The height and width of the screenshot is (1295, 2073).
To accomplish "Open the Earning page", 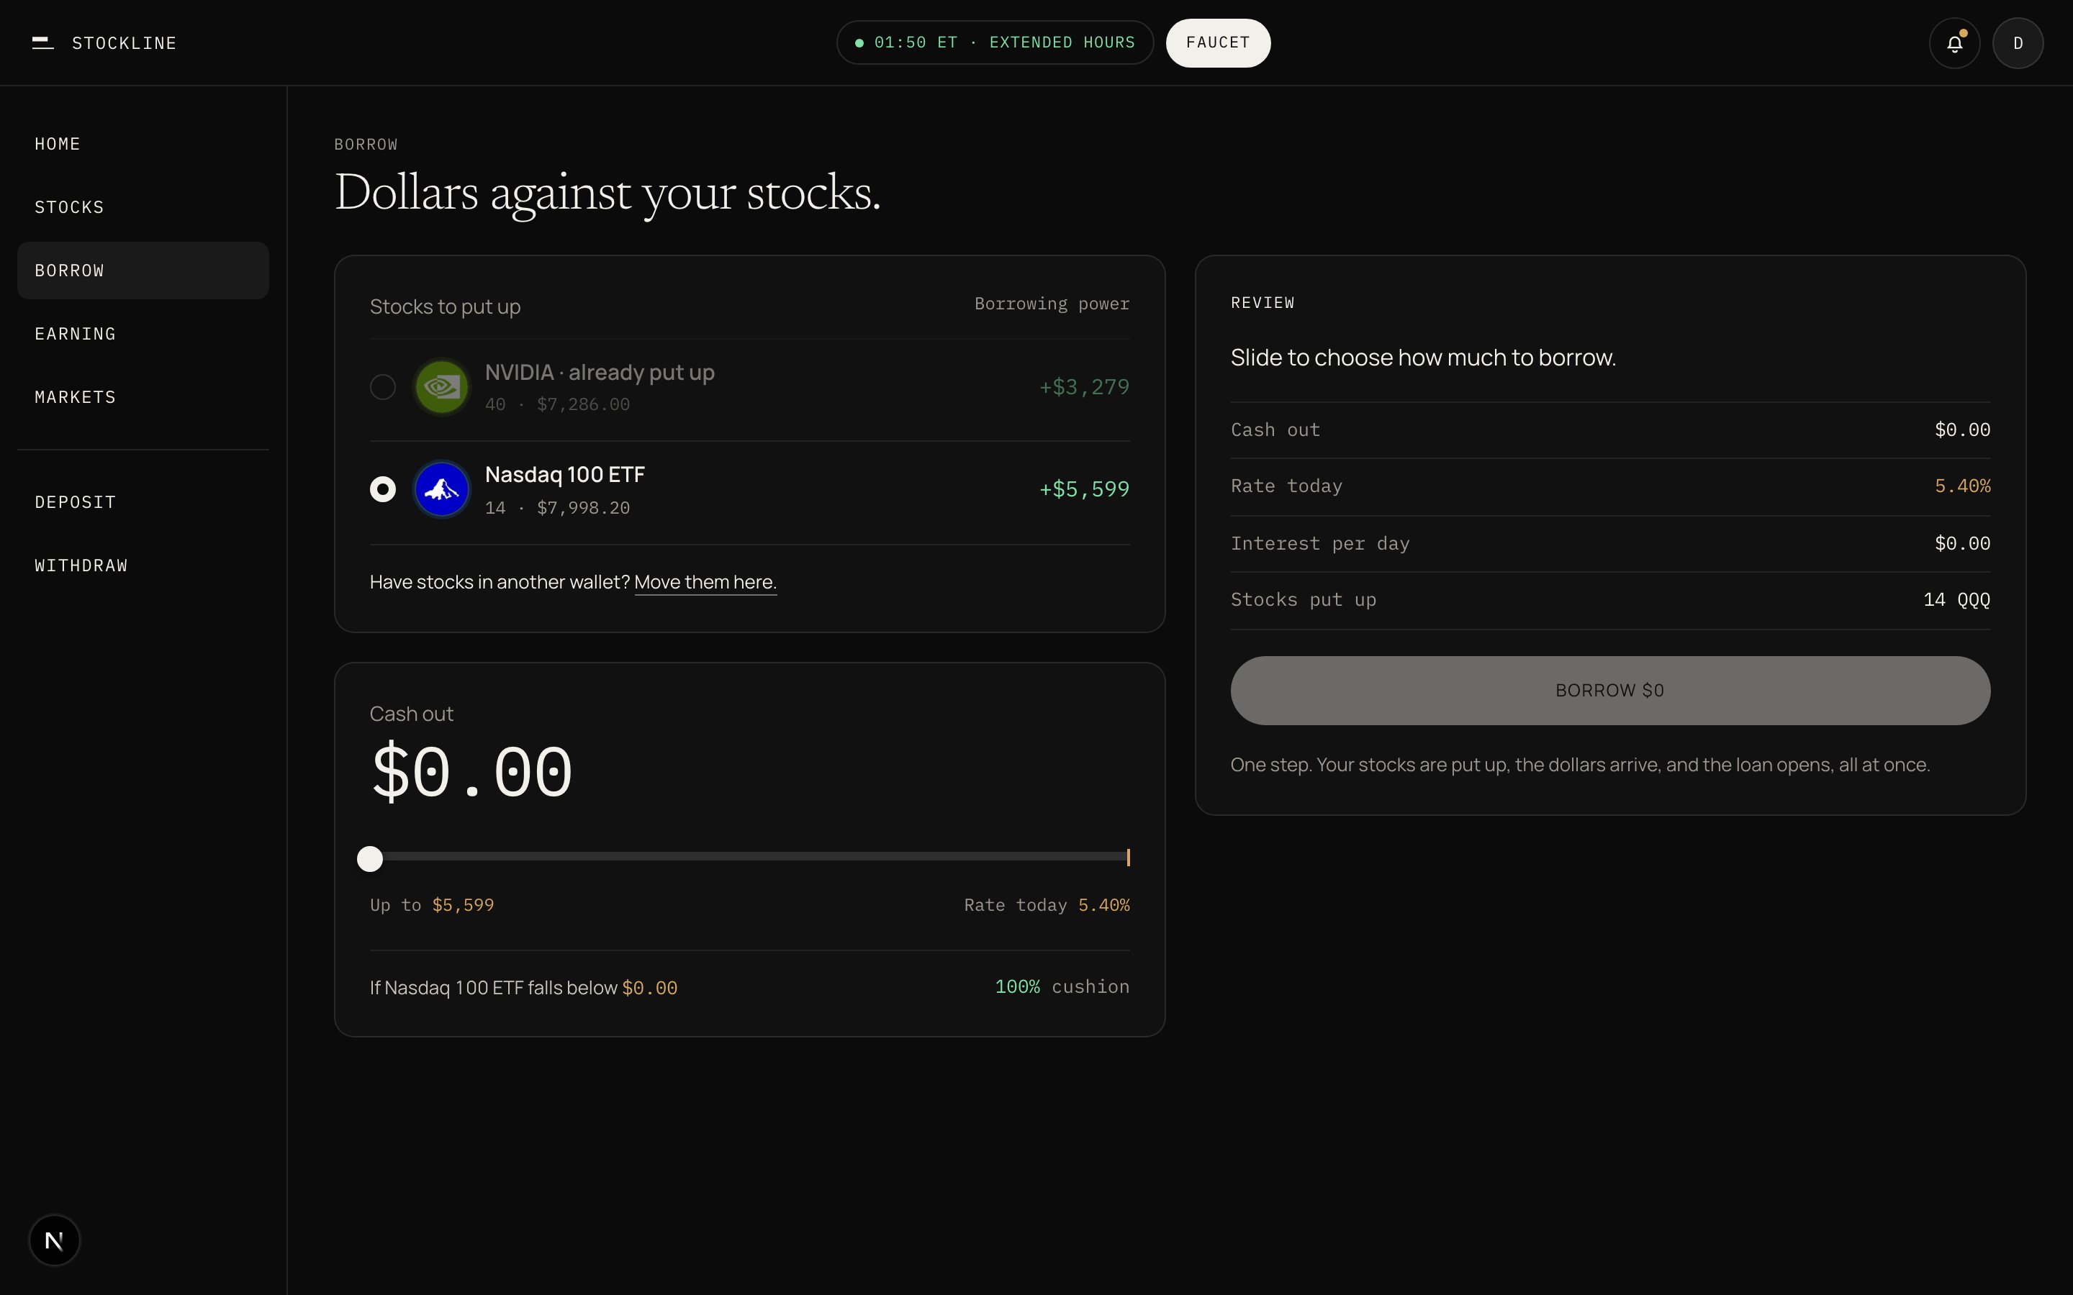I will [143, 334].
